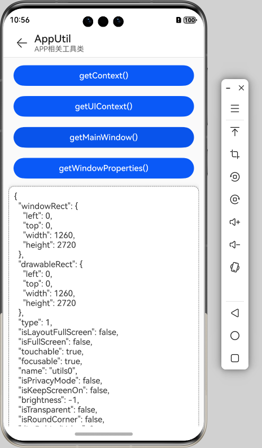Rotate the device clockwise

tap(235, 199)
